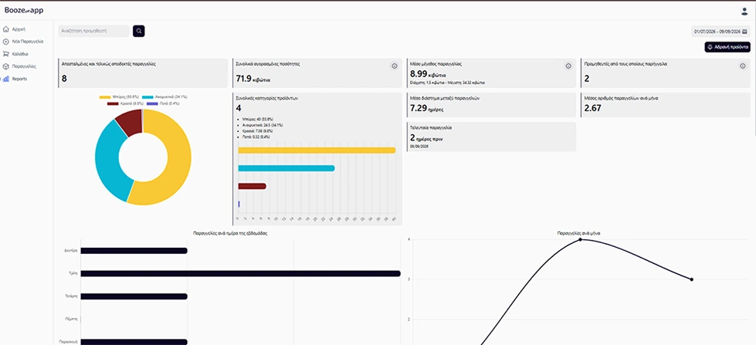756x345 pixels.
Task: Click the search magnifier button
Action: (139, 31)
